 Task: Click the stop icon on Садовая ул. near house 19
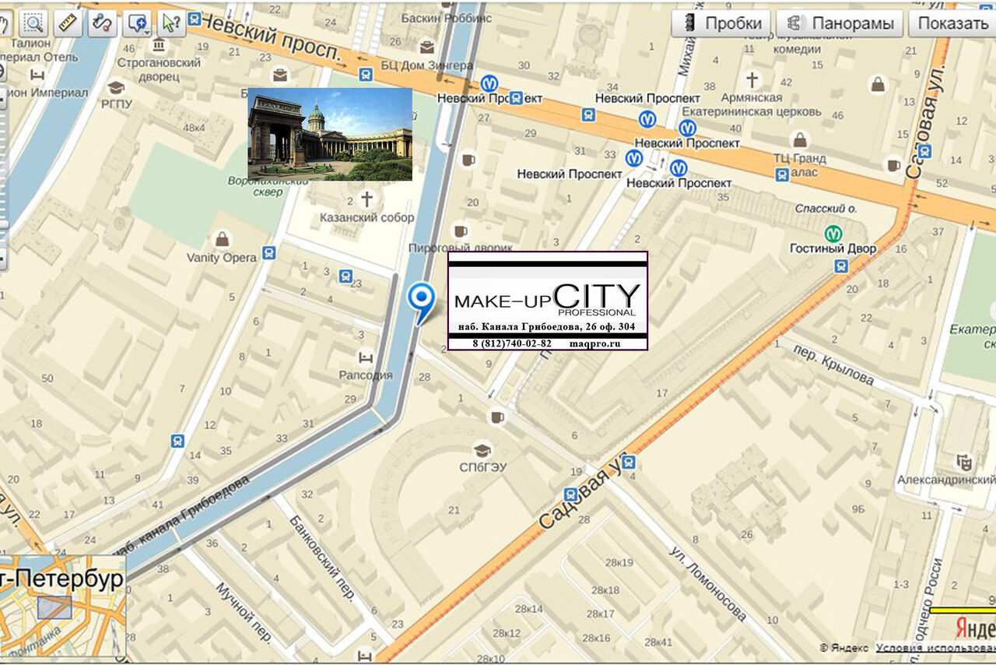click(x=571, y=494)
